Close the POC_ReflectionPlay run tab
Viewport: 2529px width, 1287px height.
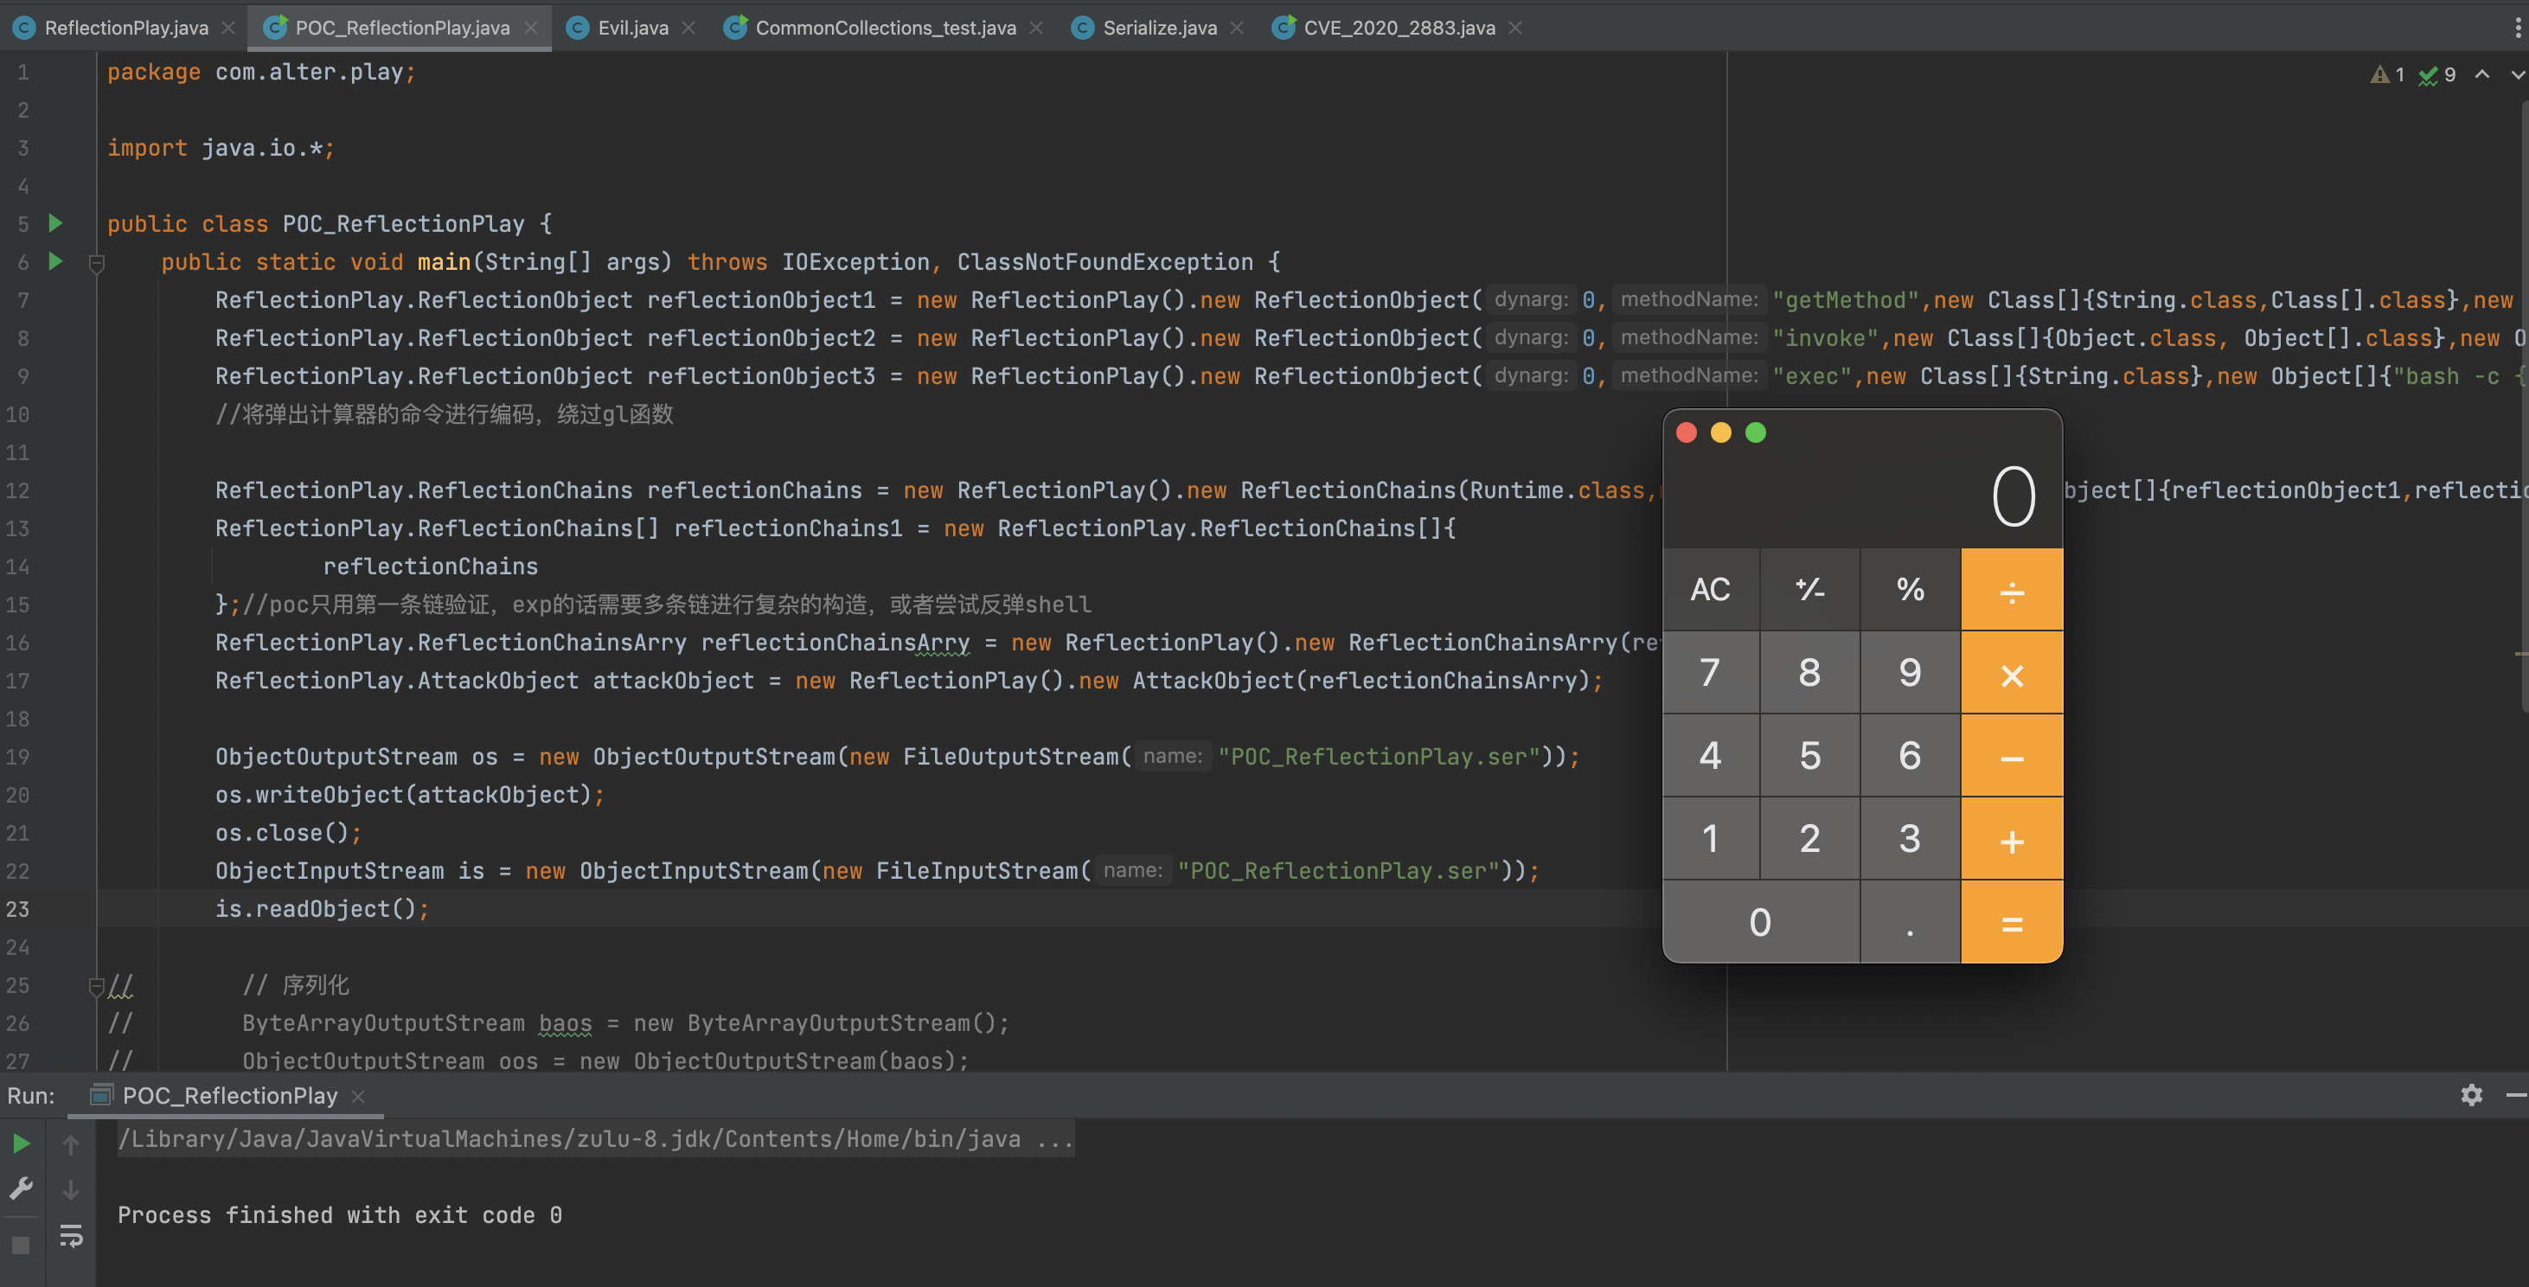point(358,1097)
